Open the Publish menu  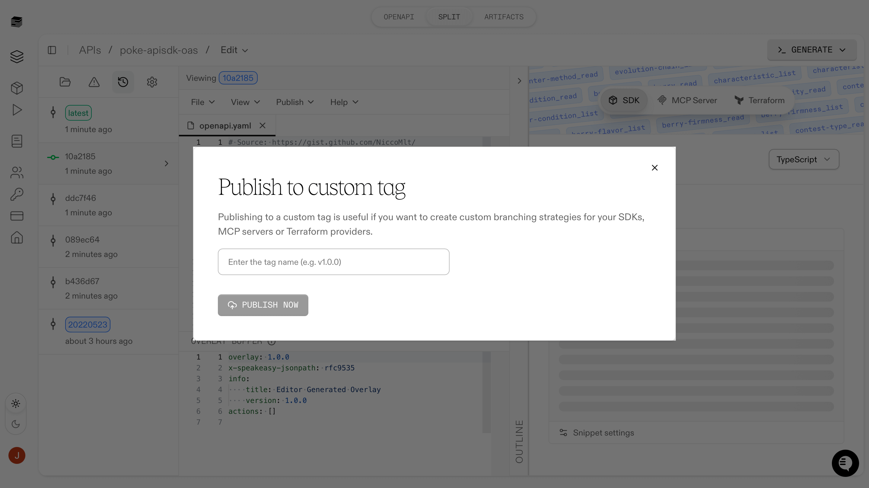294,102
